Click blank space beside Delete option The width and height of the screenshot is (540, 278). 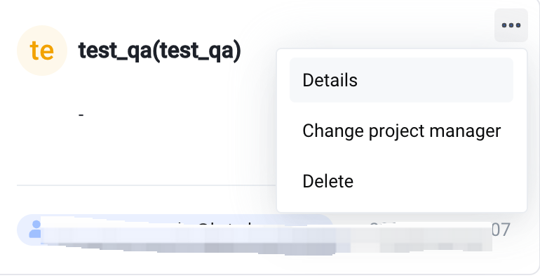pos(434,181)
